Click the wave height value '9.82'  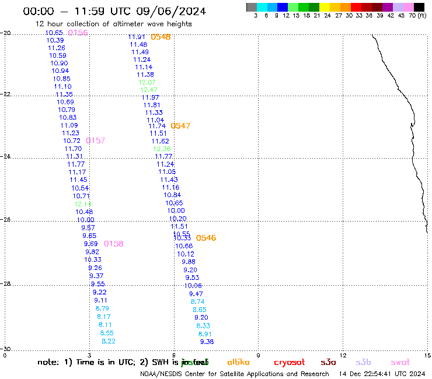point(92,252)
